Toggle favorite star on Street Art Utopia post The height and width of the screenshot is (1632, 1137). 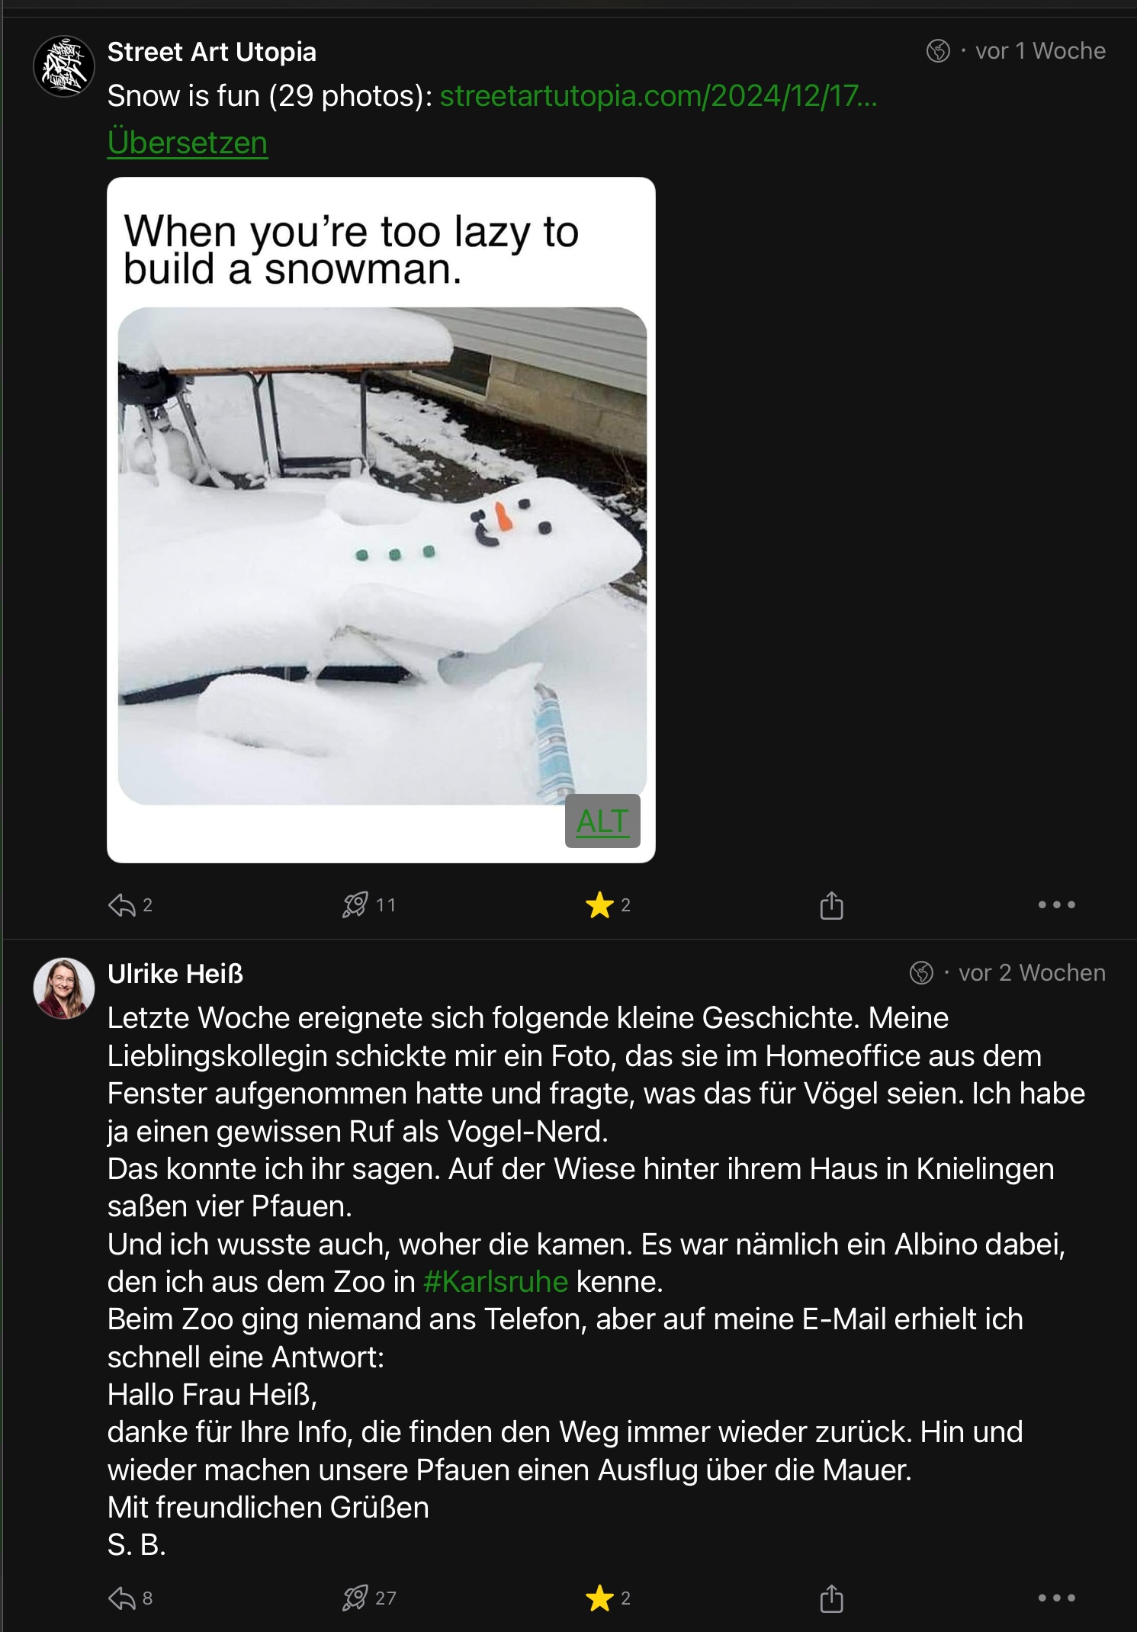click(x=600, y=905)
